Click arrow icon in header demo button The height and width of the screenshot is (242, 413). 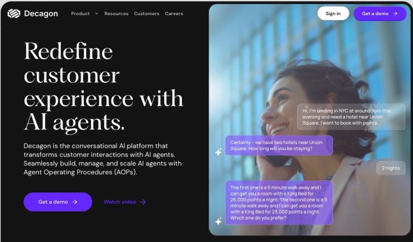[395, 13]
